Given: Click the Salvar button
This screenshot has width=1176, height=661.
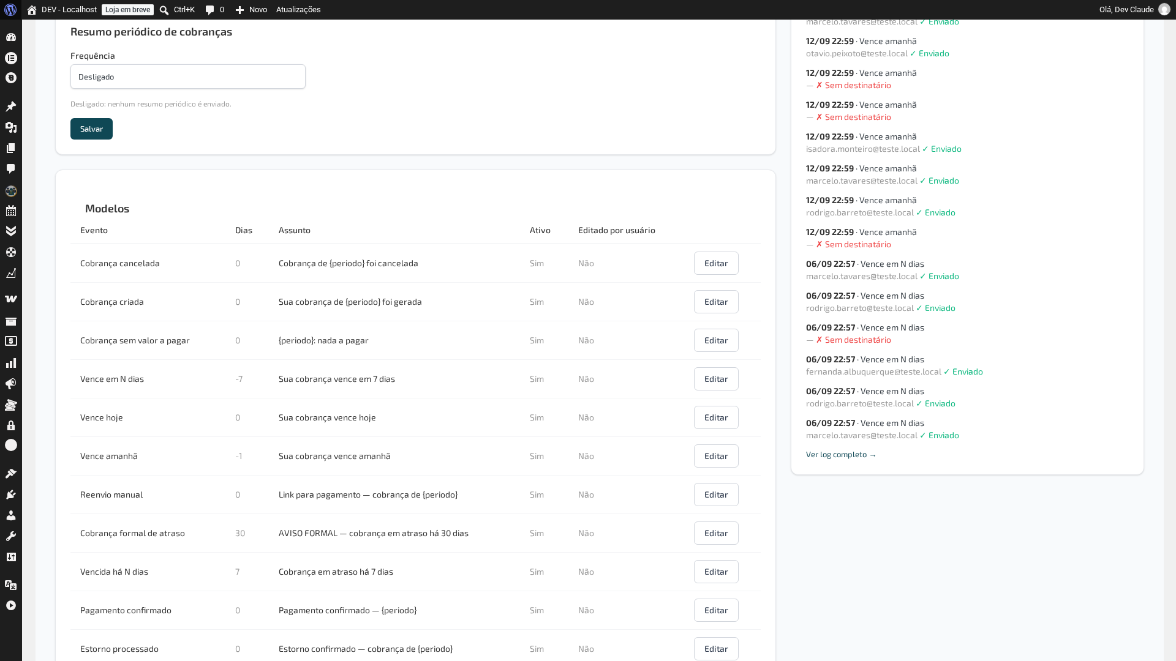Looking at the screenshot, I should pyautogui.click(x=91, y=129).
